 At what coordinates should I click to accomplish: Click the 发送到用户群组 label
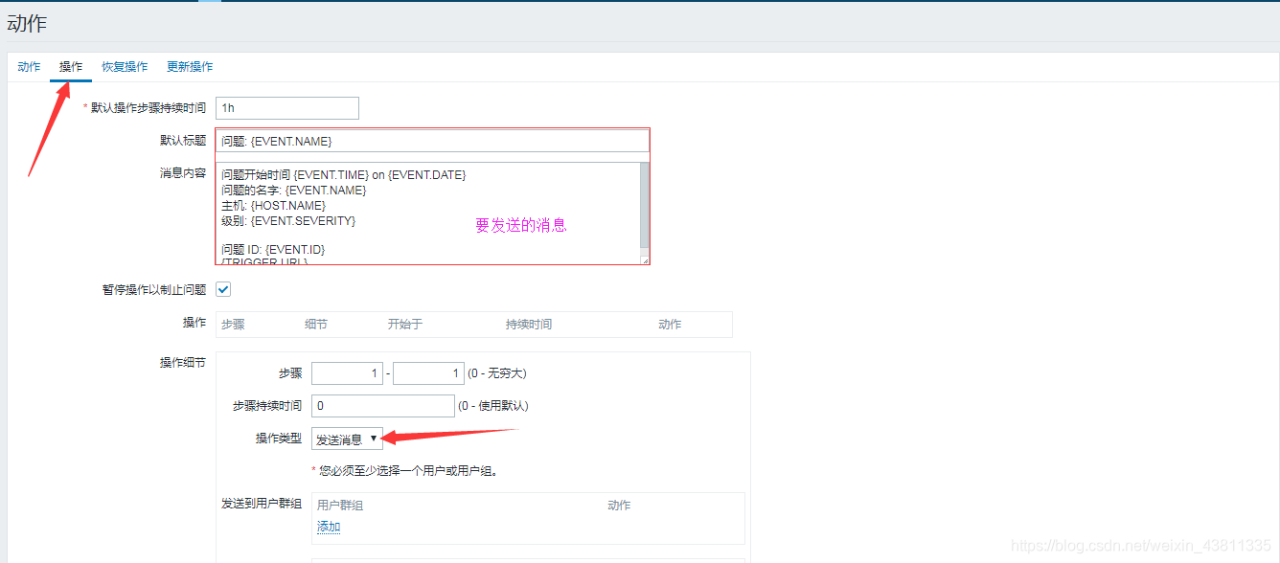click(262, 504)
